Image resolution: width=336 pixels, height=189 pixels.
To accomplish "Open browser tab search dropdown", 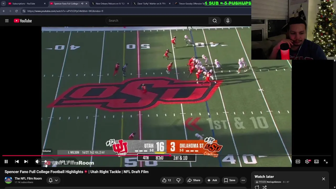I will [x=3, y=4].
